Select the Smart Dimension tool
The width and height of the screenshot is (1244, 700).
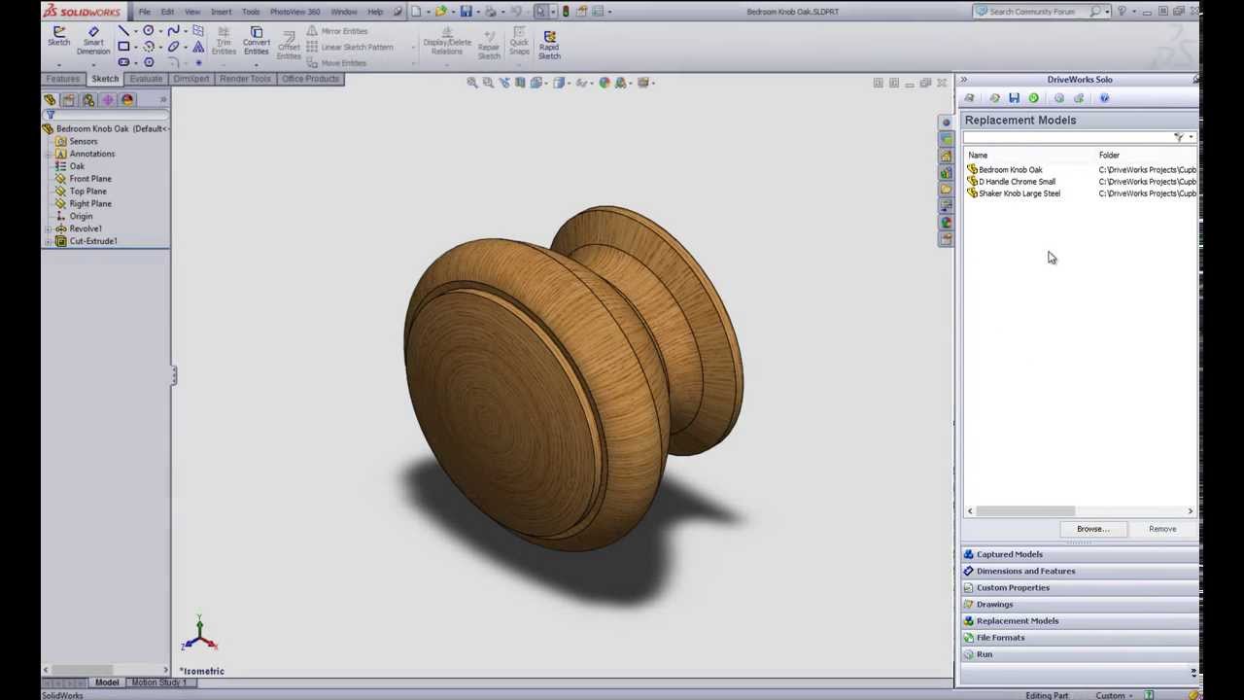93,40
